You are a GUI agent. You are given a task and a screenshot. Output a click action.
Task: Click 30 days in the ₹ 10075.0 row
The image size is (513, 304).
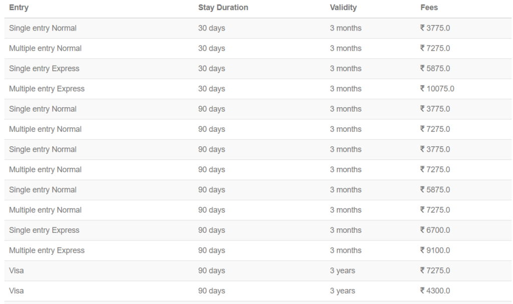[211, 89]
